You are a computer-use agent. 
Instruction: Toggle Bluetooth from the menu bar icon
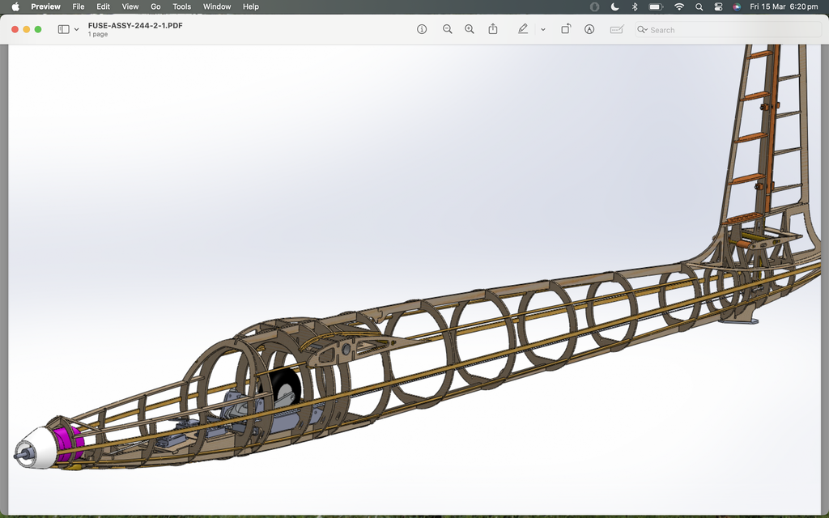pos(635,6)
